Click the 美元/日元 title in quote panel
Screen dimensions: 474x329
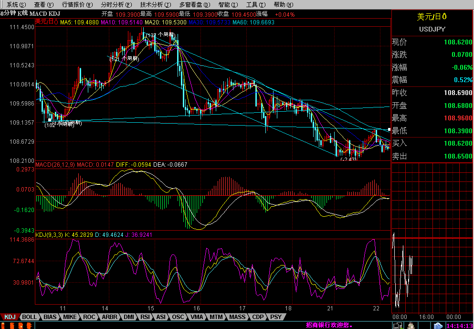click(x=432, y=17)
